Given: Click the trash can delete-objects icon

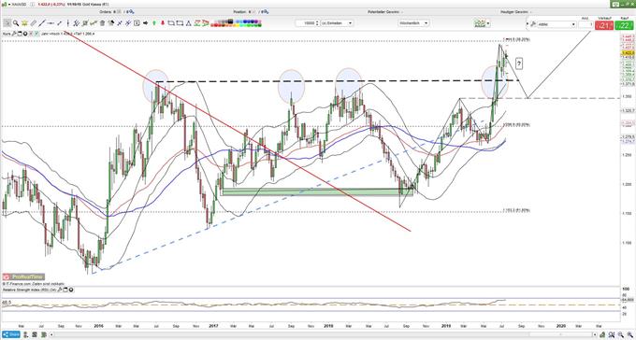Looking at the screenshot, I should pos(102,23).
